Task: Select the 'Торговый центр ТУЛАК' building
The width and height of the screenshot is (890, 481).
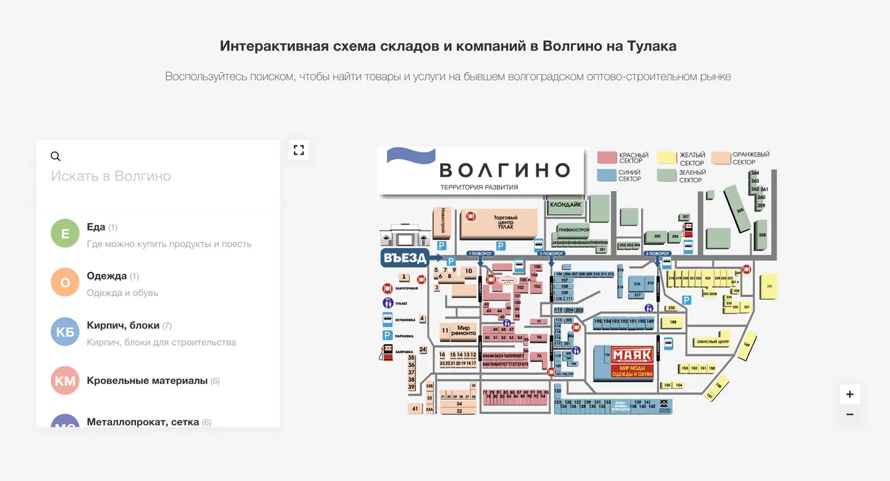Action: (498, 224)
